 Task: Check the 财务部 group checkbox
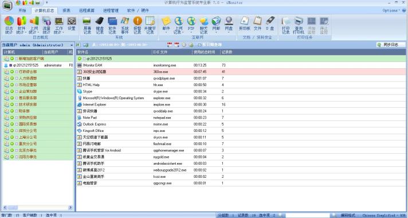17,111
